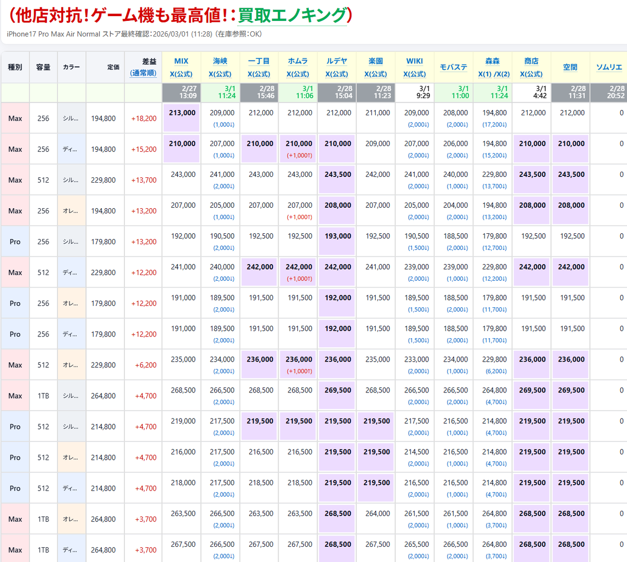The width and height of the screenshot is (627, 562).
Task: Open the X(1) link under 森森
Action: coord(485,74)
